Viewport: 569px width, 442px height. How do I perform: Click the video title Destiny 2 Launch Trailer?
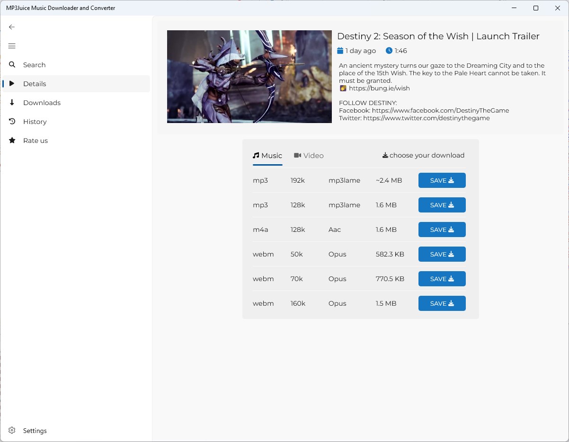(x=438, y=36)
